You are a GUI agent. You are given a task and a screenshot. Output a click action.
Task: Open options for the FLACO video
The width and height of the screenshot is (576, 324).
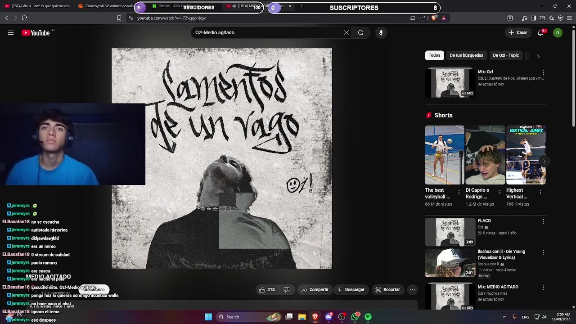pyautogui.click(x=543, y=221)
